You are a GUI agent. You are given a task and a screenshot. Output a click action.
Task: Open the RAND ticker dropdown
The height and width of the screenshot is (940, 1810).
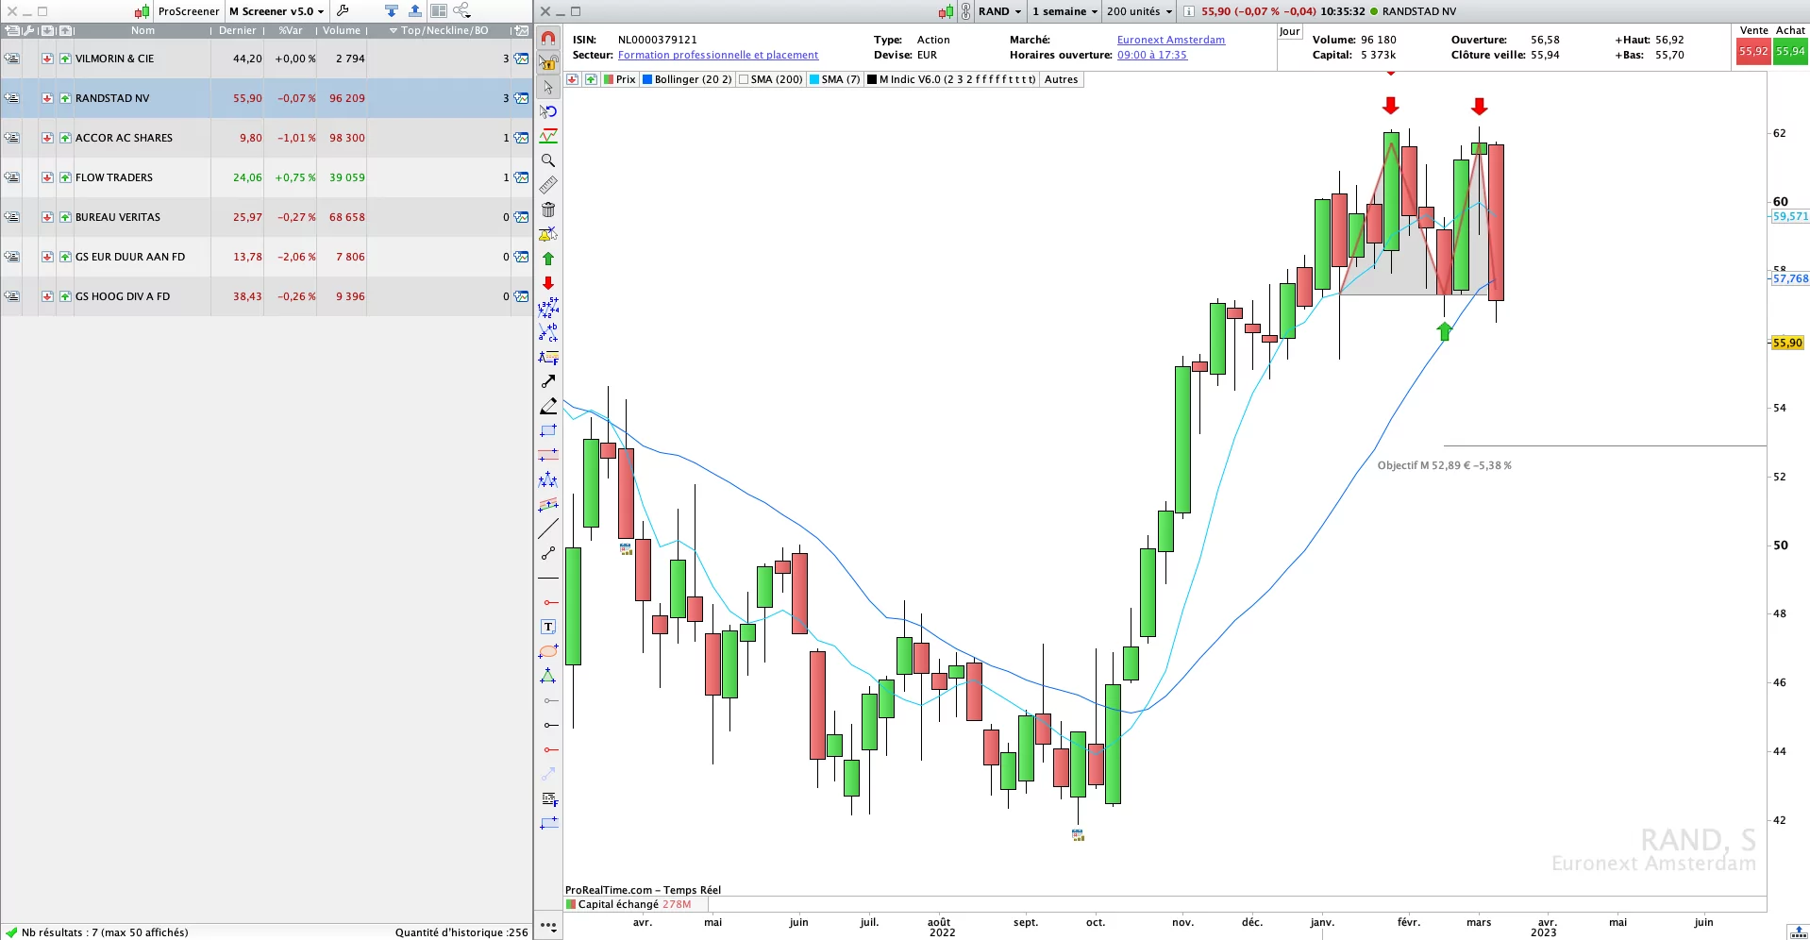coord(999,11)
